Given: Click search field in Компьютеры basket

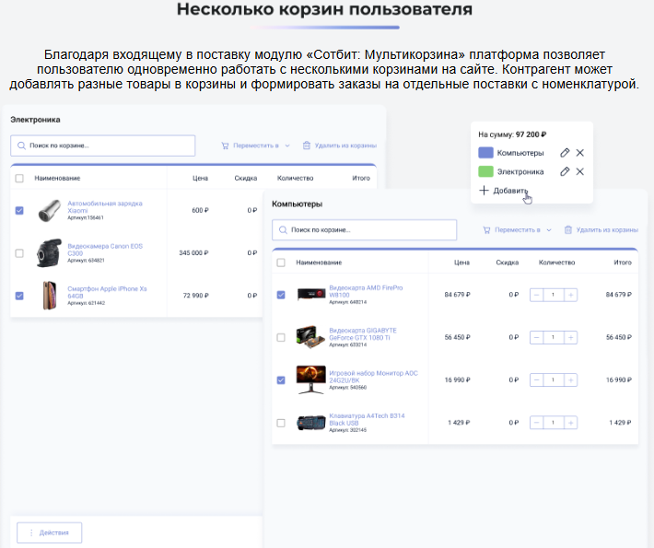Looking at the screenshot, I should coord(365,229).
